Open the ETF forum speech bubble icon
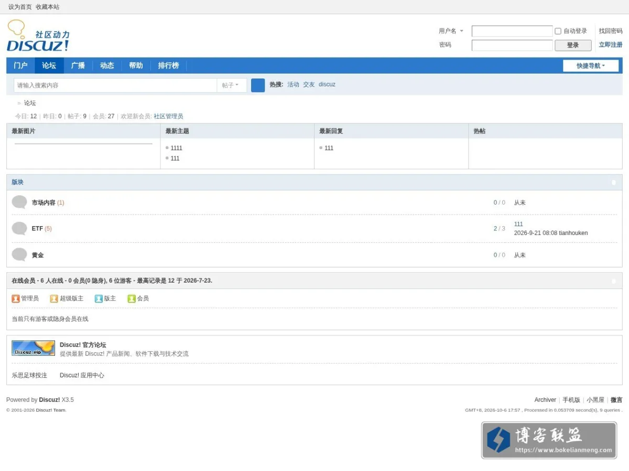629x471 pixels. 19,228
